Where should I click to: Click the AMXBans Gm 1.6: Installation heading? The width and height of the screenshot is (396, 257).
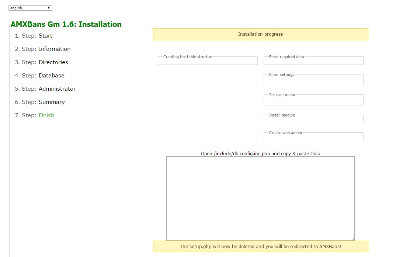66,24
